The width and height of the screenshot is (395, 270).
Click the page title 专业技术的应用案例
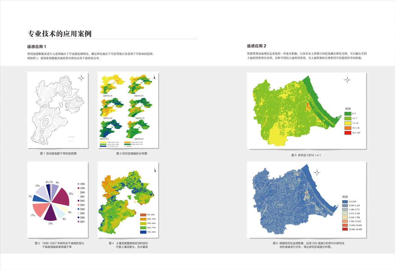(x=60, y=33)
